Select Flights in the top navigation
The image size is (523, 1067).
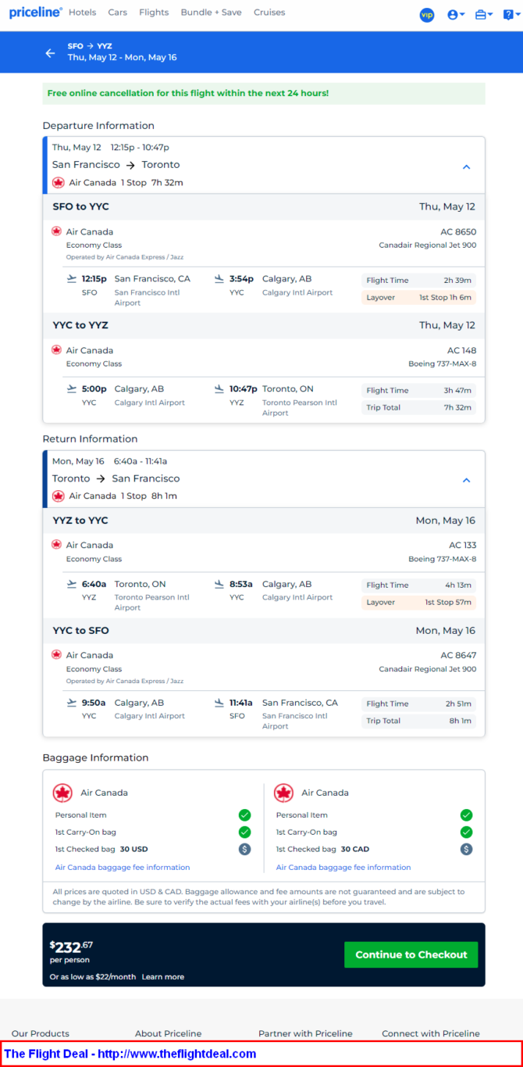[x=154, y=13]
